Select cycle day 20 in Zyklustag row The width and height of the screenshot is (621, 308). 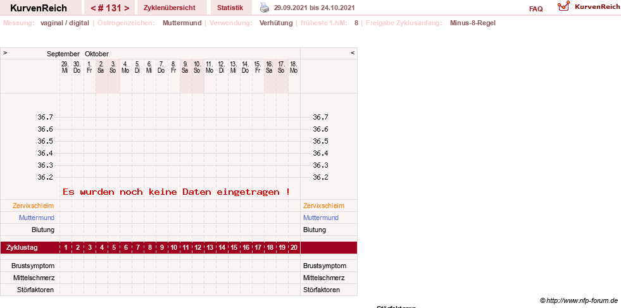click(x=294, y=248)
